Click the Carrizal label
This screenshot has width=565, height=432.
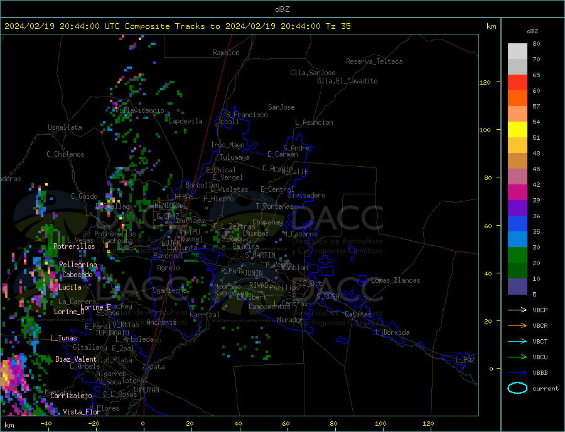[205, 315]
